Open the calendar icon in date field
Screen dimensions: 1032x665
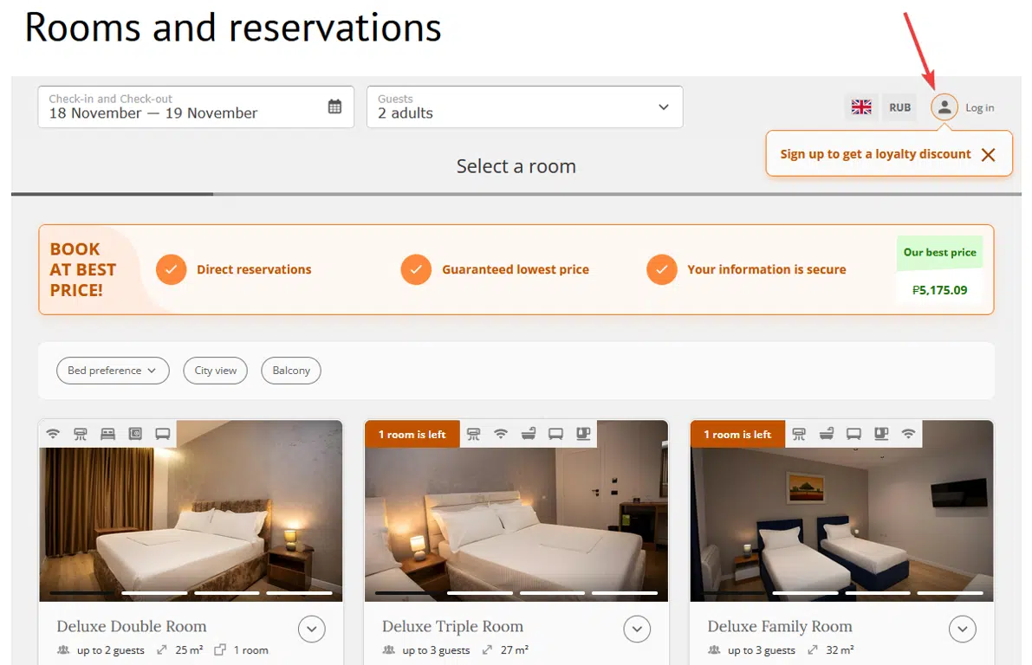point(335,107)
